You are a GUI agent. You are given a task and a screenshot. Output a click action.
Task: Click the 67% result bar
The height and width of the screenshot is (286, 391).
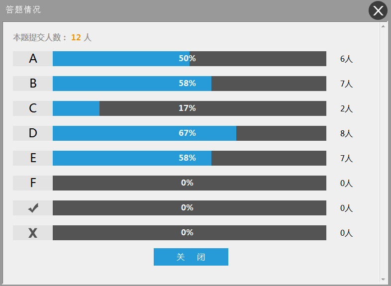[189, 133]
